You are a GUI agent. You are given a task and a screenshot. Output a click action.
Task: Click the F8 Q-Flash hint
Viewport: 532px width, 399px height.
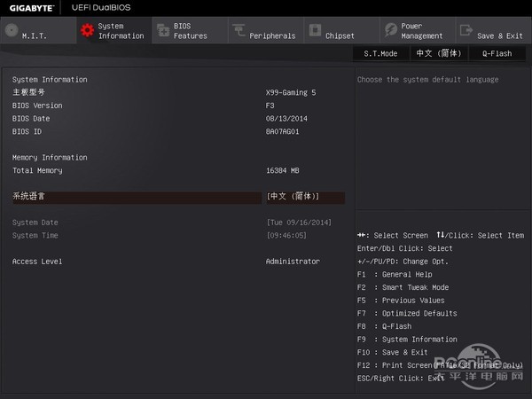tap(385, 326)
